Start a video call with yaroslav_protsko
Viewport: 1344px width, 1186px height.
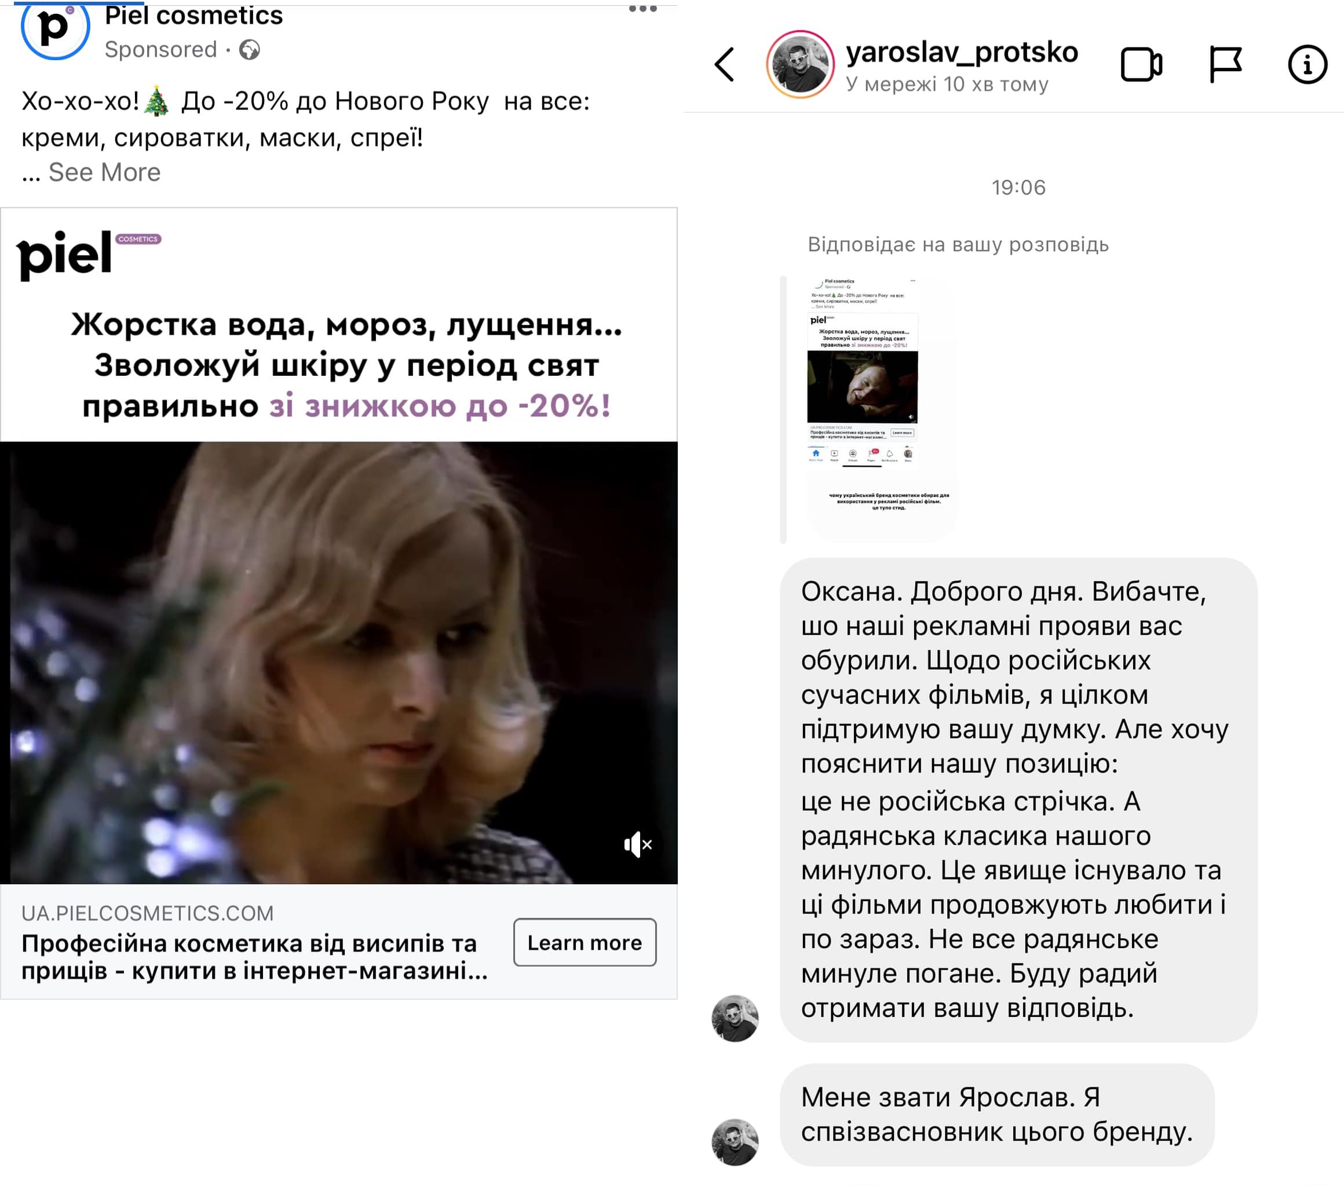pos(1141,65)
